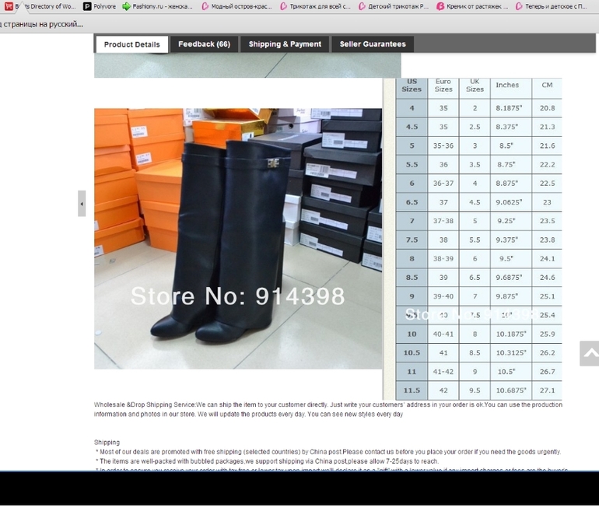599x511 pixels.
Task: Select US size 10.5 row label
Action: (412, 352)
